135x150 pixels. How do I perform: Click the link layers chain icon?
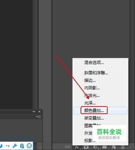[67, 147]
